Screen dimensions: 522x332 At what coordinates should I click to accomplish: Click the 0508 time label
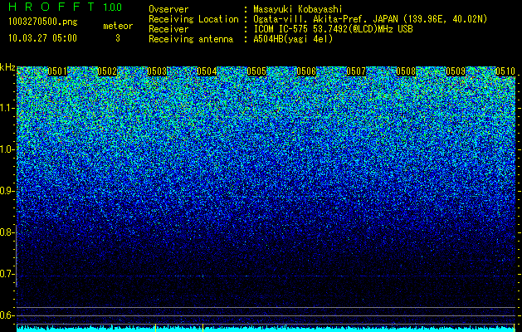tap(406, 71)
